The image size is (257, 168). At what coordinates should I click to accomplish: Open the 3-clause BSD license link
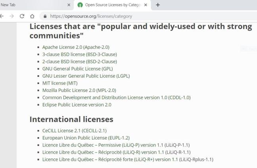80,54
